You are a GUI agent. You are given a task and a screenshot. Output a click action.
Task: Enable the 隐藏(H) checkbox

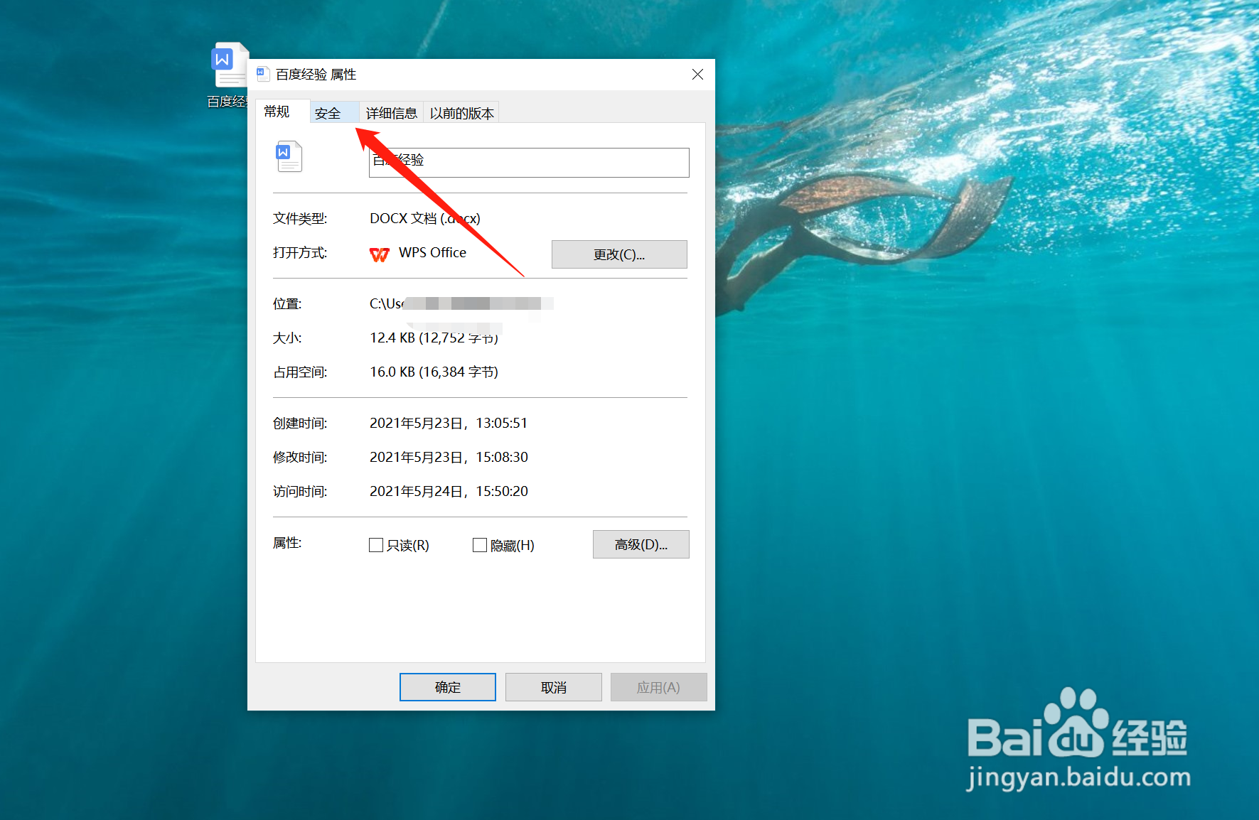click(480, 545)
